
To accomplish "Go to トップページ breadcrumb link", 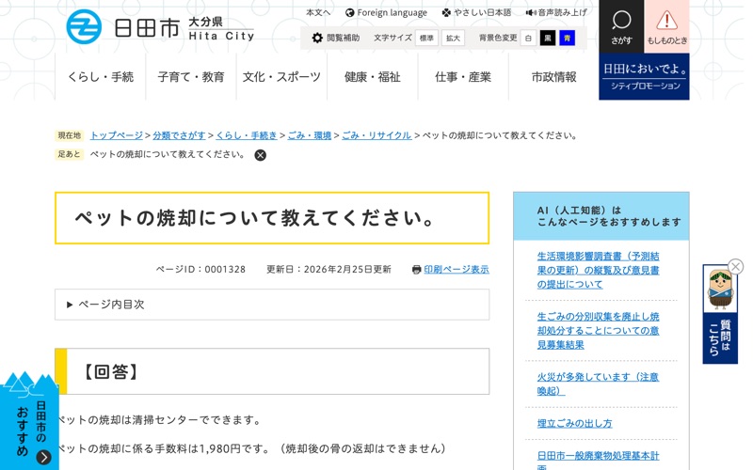I will click(x=116, y=135).
